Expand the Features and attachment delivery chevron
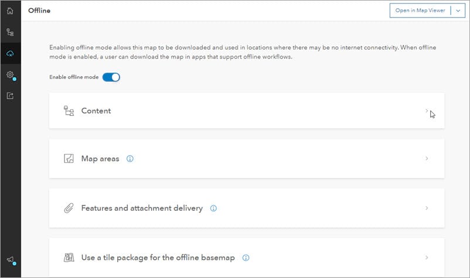Image resolution: width=470 pixels, height=278 pixels. click(427, 208)
